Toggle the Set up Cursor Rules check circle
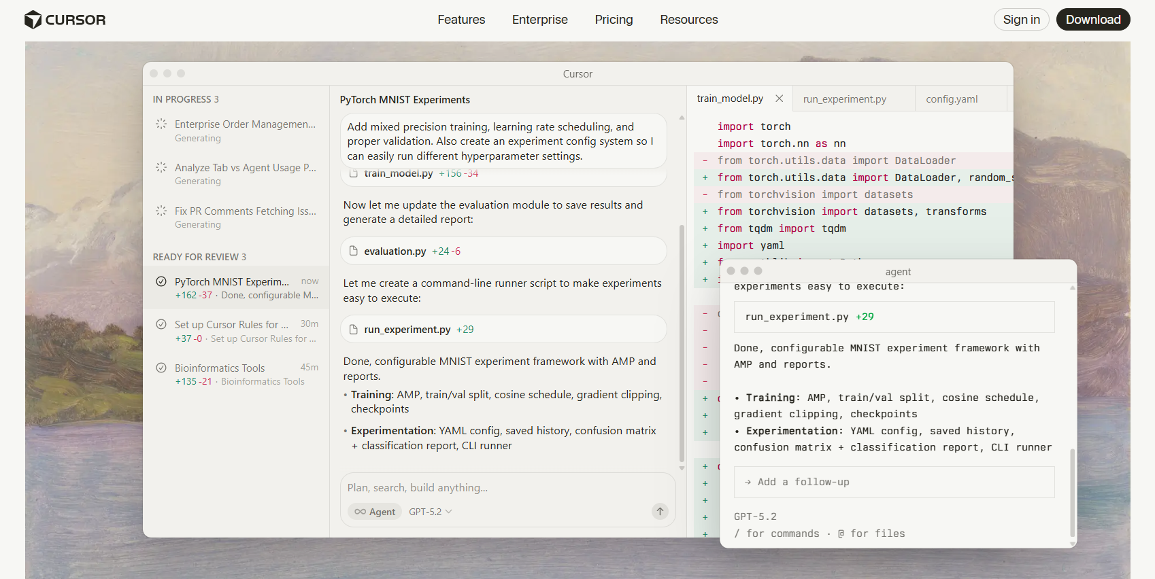 [161, 324]
